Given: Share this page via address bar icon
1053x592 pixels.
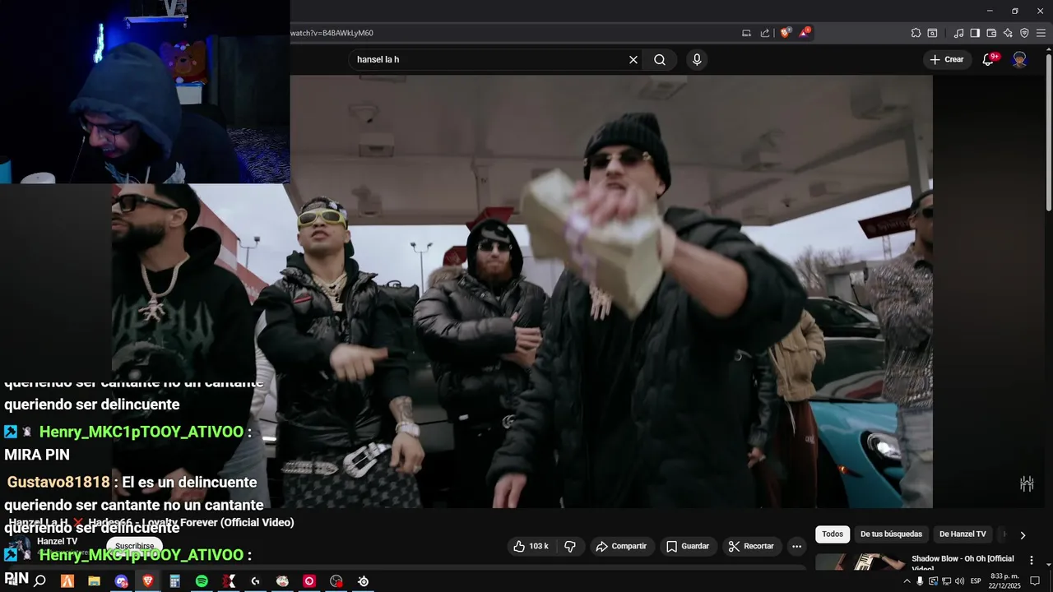Looking at the screenshot, I should [x=765, y=33].
